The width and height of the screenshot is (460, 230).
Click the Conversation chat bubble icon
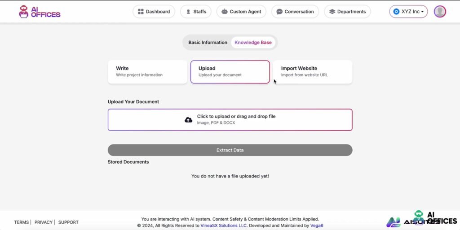[279, 12]
